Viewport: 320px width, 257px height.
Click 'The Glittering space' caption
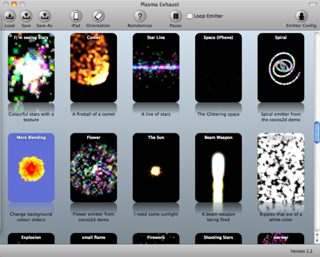coord(218,114)
